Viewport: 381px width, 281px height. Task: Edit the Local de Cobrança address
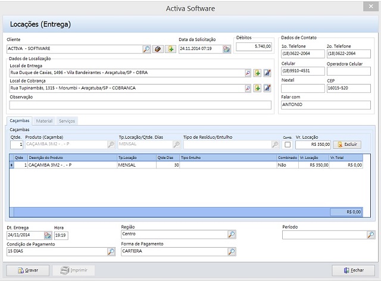(x=267, y=88)
